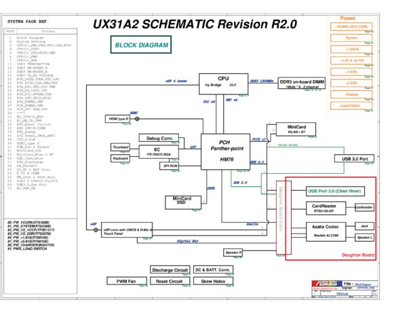Click the 88_PW_CHARGER power list entry
Screen dimensions: 407x315
coord(31,245)
